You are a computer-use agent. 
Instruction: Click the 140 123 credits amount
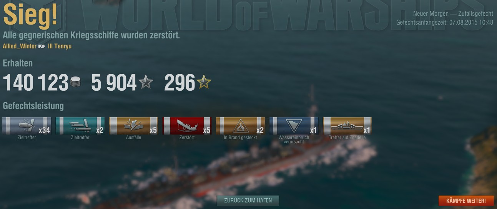[35, 83]
